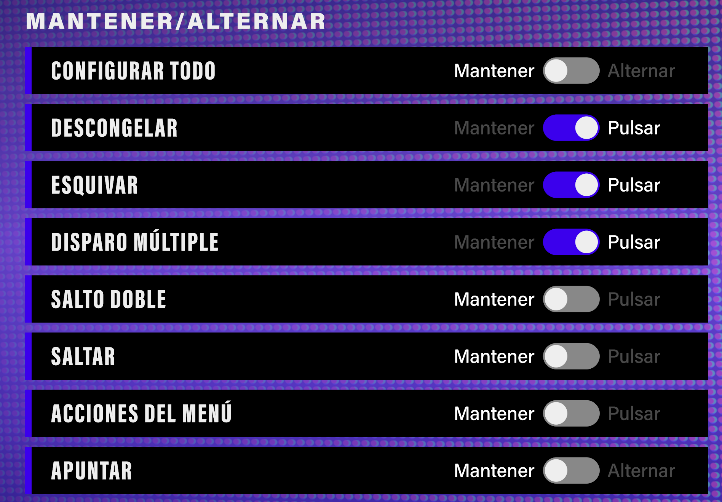This screenshot has height=502, width=722.
Task: Toggle the Saltar switch on
Action: coord(571,357)
